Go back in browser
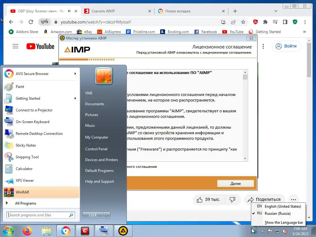The height and width of the screenshot is (237, 316). tap(11, 22)
